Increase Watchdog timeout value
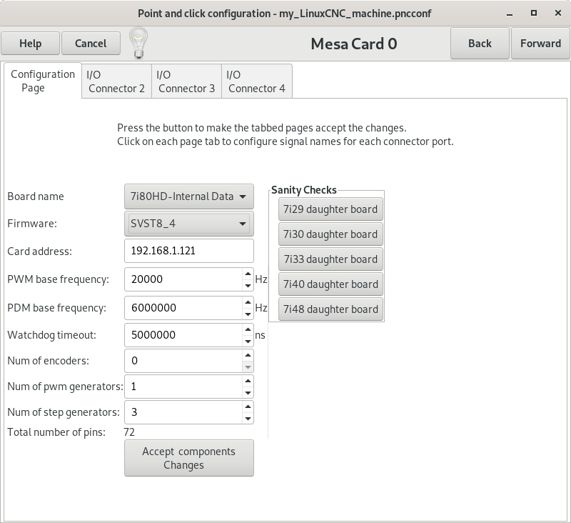 (x=248, y=329)
